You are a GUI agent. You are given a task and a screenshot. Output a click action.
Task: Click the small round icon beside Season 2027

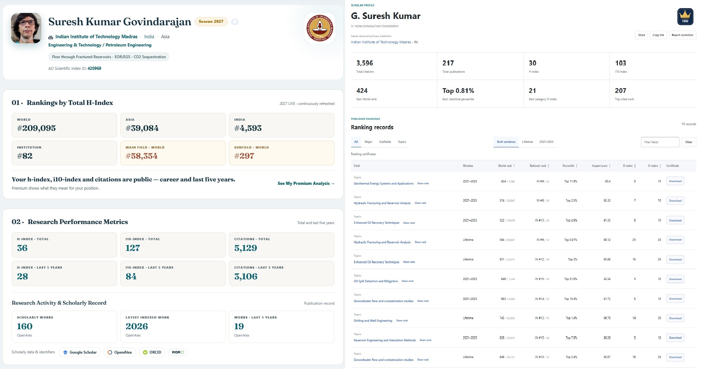pos(234,22)
